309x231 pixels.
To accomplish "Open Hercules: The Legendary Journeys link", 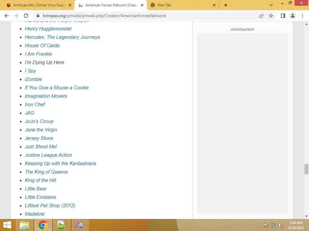I will coord(62,37).
